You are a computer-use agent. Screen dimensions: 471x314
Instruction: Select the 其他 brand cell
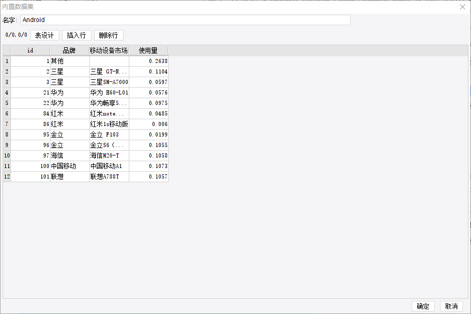click(x=70, y=61)
